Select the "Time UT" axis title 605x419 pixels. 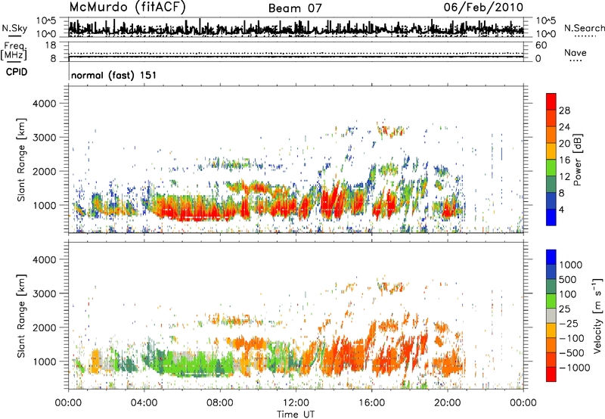tap(296, 414)
